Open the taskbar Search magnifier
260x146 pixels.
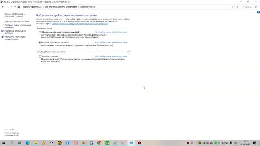click(x=12, y=143)
